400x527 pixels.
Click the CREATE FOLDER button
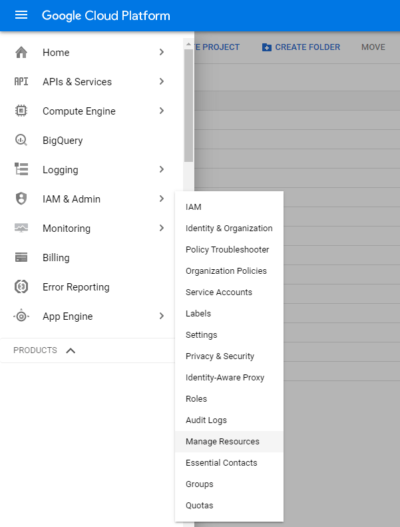[x=301, y=47]
